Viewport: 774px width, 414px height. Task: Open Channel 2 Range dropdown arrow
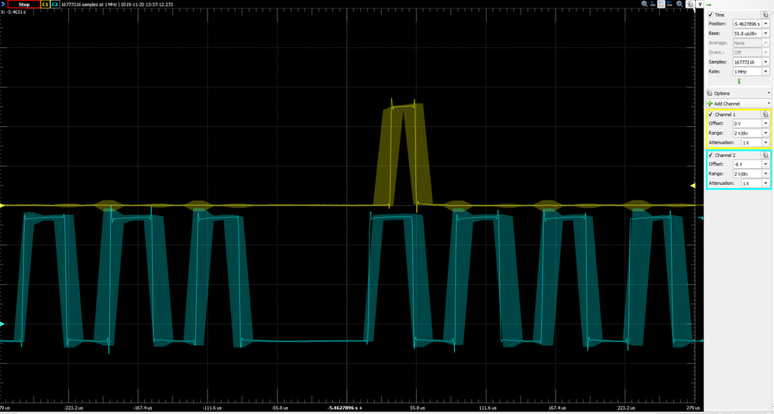pyautogui.click(x=765, y=173)
